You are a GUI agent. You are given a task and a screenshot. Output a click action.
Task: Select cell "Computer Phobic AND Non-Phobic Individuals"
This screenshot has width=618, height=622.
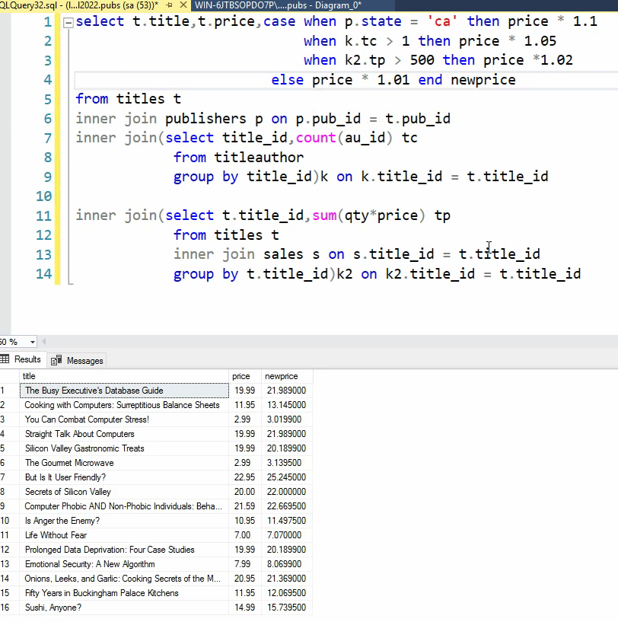(124, 506)
